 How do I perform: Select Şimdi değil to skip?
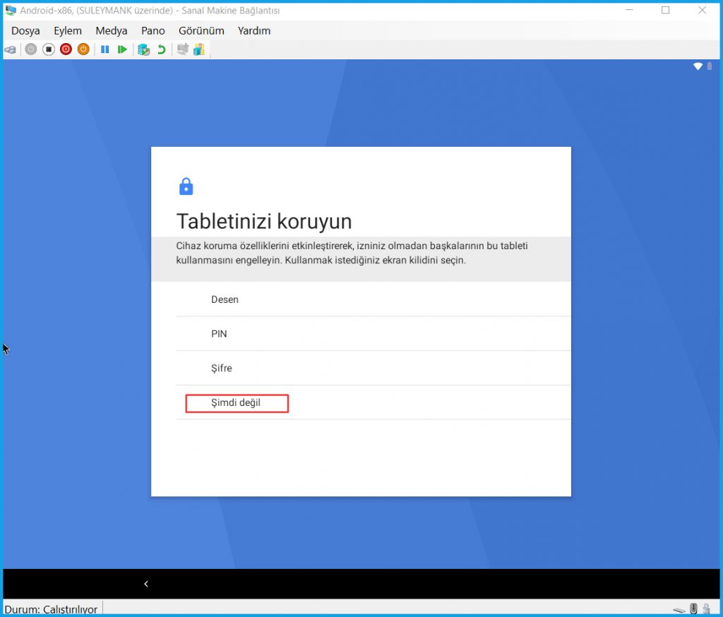[373, 402]
